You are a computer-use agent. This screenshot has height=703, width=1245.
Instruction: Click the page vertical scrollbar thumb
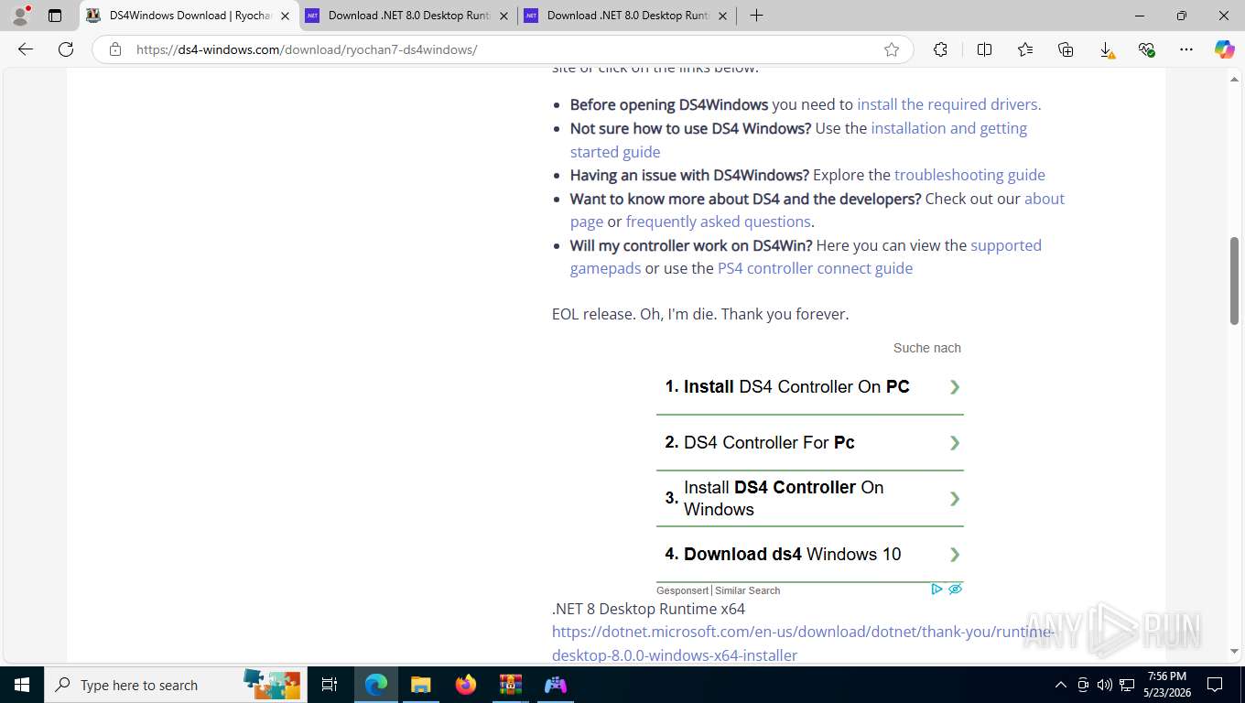(1234, 280)
